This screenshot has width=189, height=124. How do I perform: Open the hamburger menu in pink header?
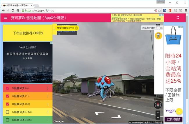click(6, 18)
